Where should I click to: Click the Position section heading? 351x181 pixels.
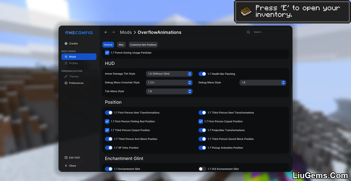(113, 102)
